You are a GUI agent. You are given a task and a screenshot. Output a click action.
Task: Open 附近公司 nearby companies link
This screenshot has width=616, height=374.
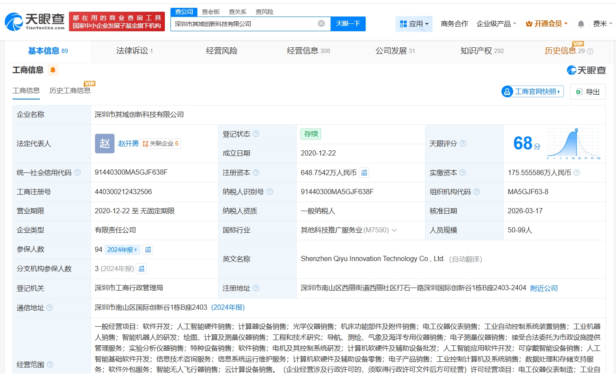point(544,288)
